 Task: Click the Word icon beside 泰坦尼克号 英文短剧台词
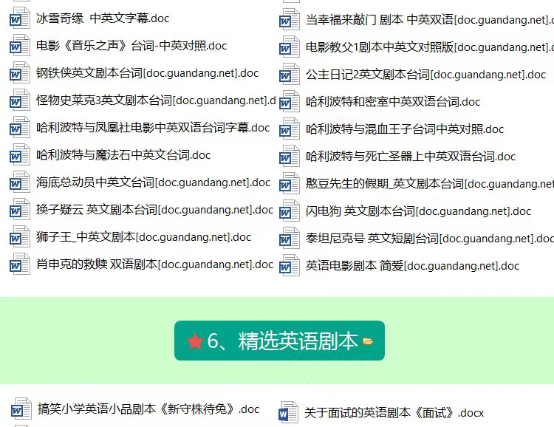tap(290, 238)
